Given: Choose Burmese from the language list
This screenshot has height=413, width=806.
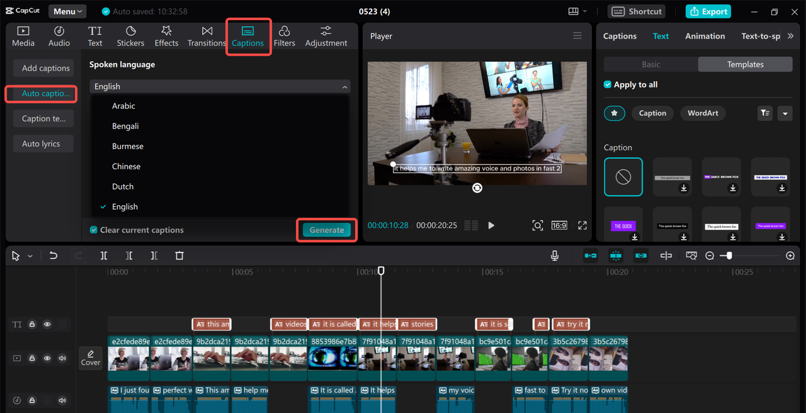Looking at the screenshot, I should pyautogui.click(x=128, y=146).
